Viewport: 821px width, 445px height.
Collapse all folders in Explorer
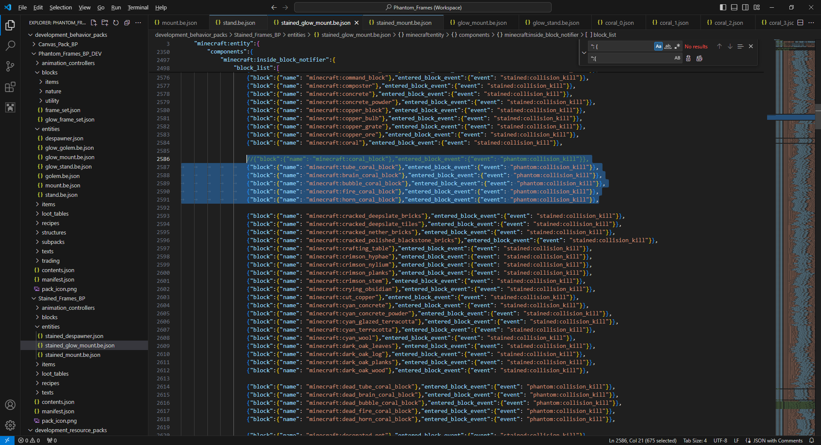pyautogui.click(x=127, y=23)
